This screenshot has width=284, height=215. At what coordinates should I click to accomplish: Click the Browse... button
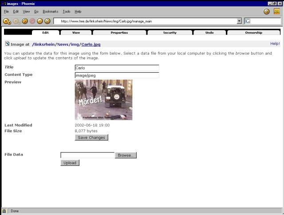click(x=126, y=155)
